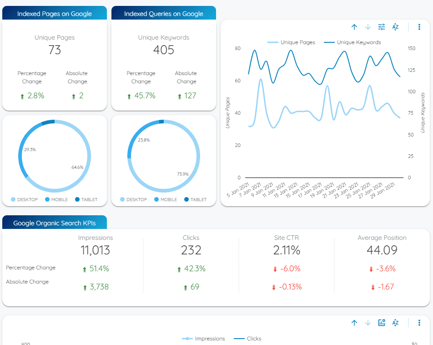Click green up arrow beside 51.4%
The image size is (433, 345).
(x=85, y=269)
